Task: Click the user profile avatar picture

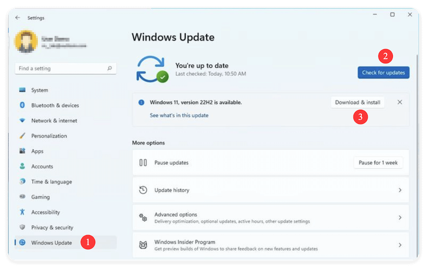Action: point(26,41)
